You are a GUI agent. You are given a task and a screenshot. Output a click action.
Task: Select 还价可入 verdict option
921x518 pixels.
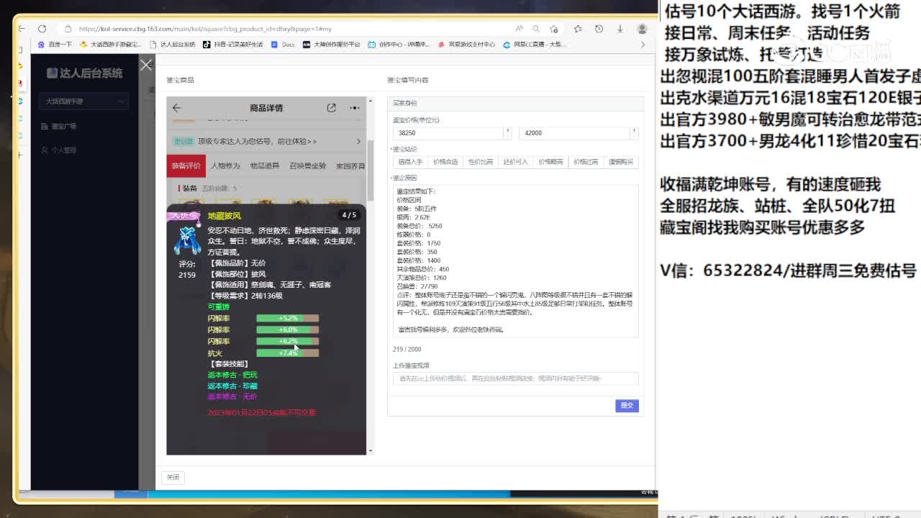point(515,162)
